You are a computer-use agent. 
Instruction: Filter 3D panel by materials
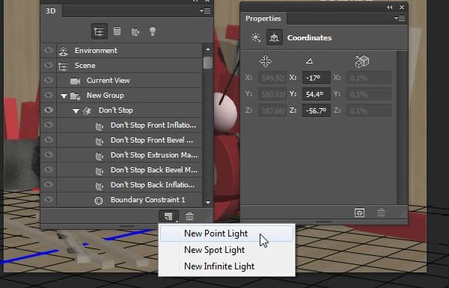(x=135, y=31)
